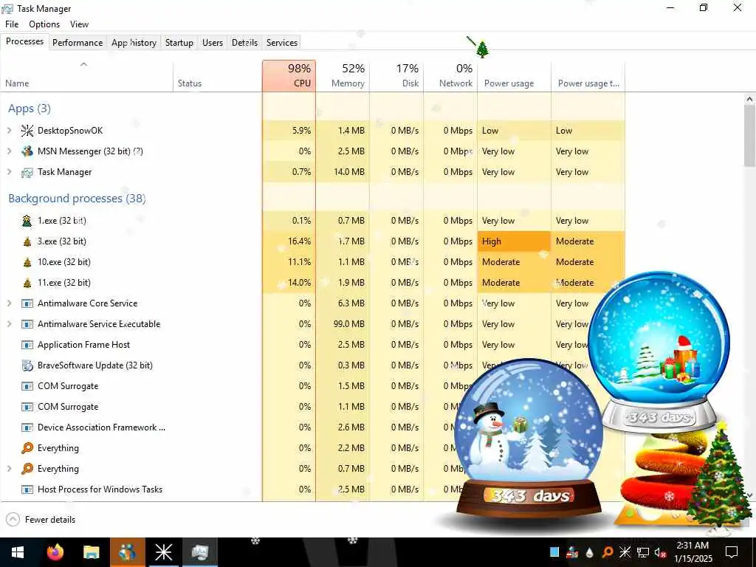Switch to DesktopSnowOK taskbar button

pos(163,552)
